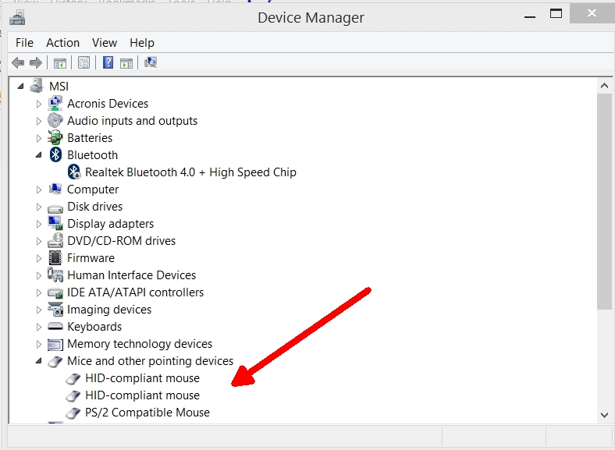Click the Batteries category icon
This screenshot has height=450, width=615.
(55, 138)
